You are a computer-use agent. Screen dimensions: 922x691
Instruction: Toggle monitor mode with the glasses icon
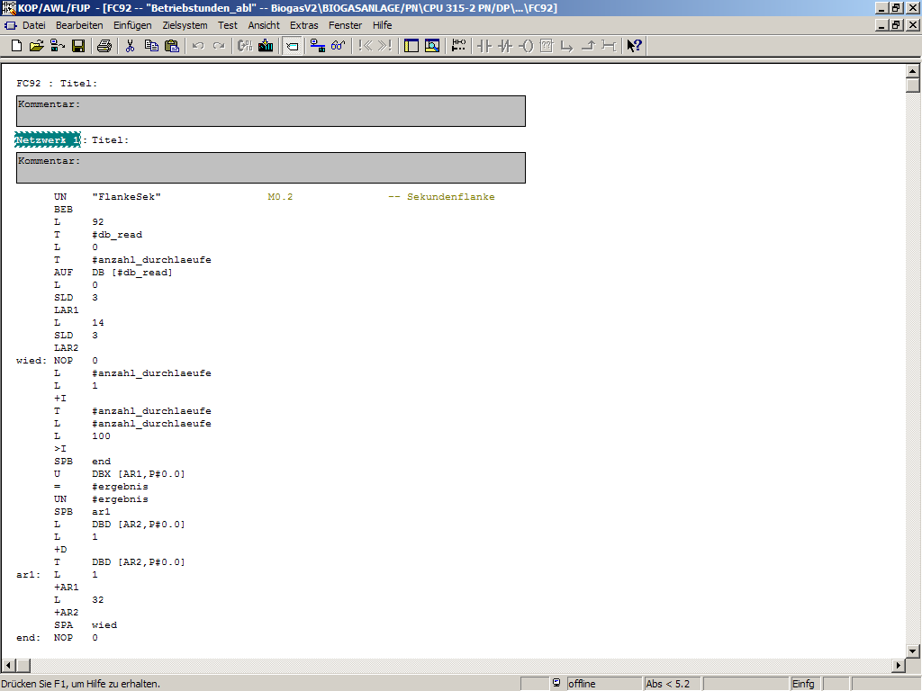[x=338, y=46]
